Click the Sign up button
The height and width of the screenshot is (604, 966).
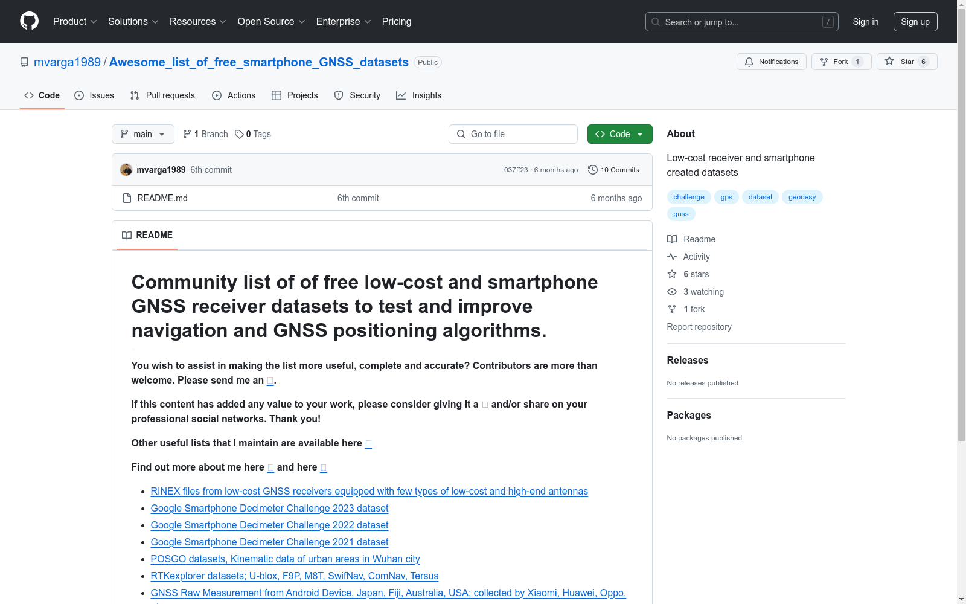pyautogui.click(x=915, y=22)
